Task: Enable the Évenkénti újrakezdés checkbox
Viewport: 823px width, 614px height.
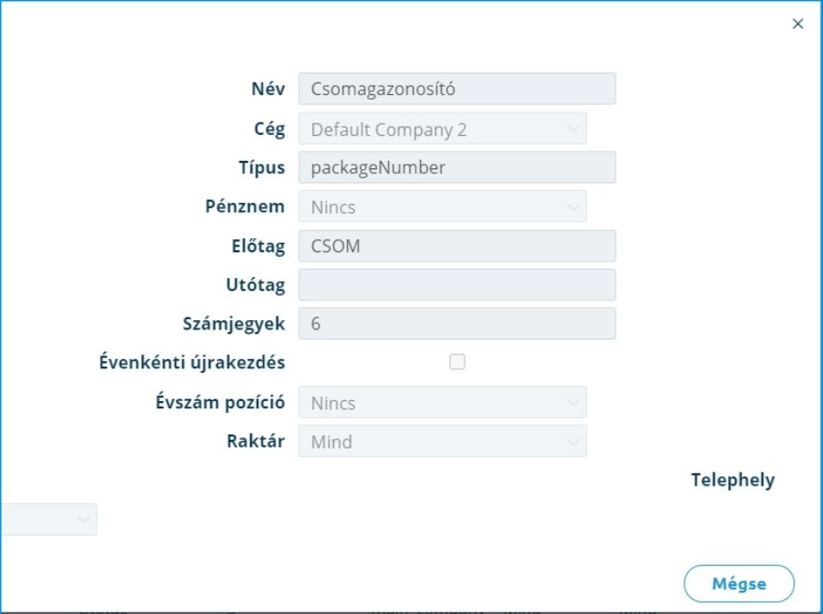Action: point(458,362)
